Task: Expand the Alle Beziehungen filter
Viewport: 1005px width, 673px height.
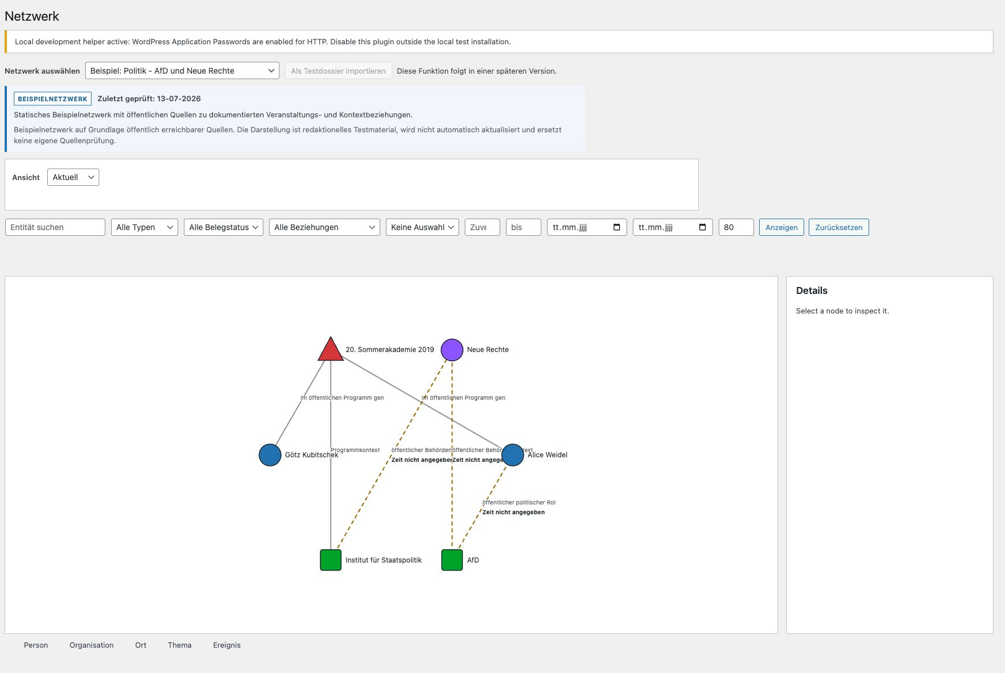Action: pos(324,227)
